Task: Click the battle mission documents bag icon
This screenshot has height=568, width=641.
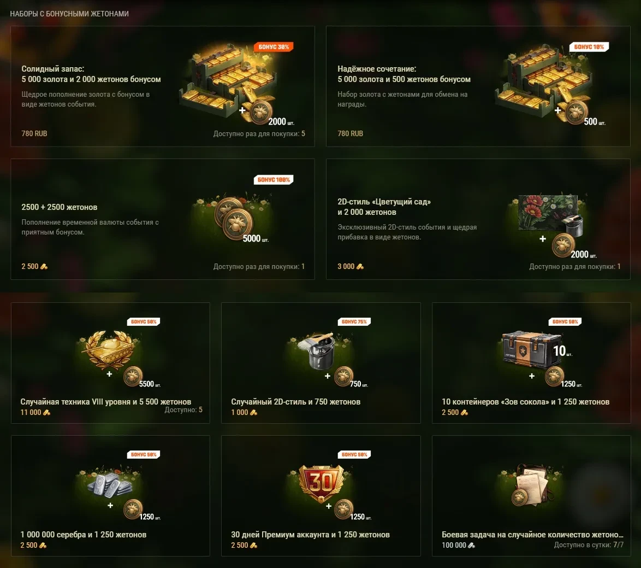Action: tap(531, 485)
